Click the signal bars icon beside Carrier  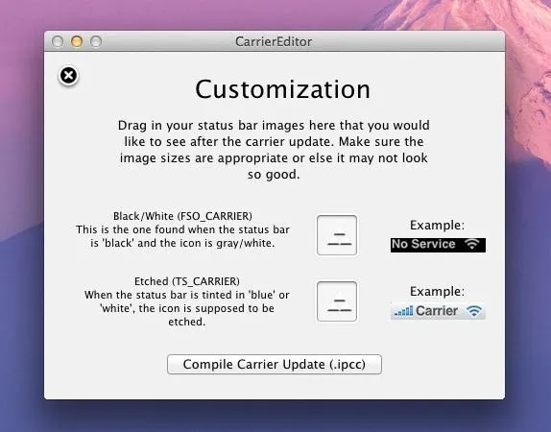pyautogui.click(x=403, y=311)
